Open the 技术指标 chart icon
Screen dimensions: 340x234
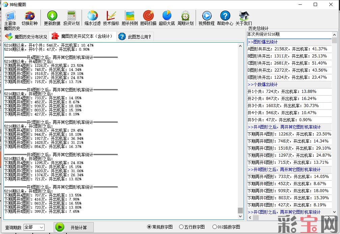click(x=111, y=18)
